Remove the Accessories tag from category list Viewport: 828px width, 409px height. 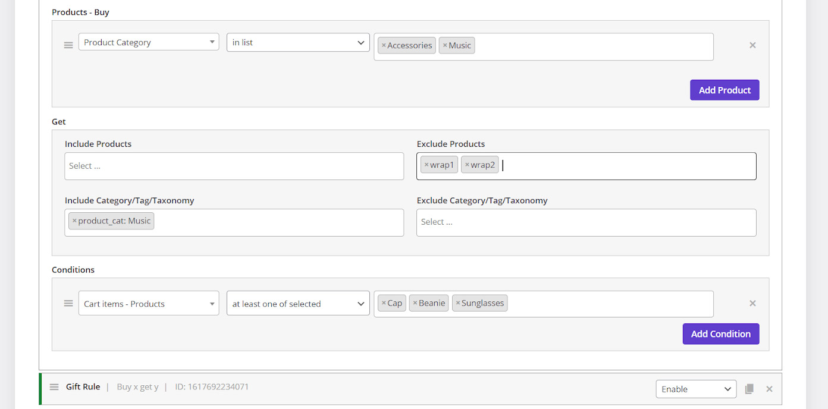(384, 46)
